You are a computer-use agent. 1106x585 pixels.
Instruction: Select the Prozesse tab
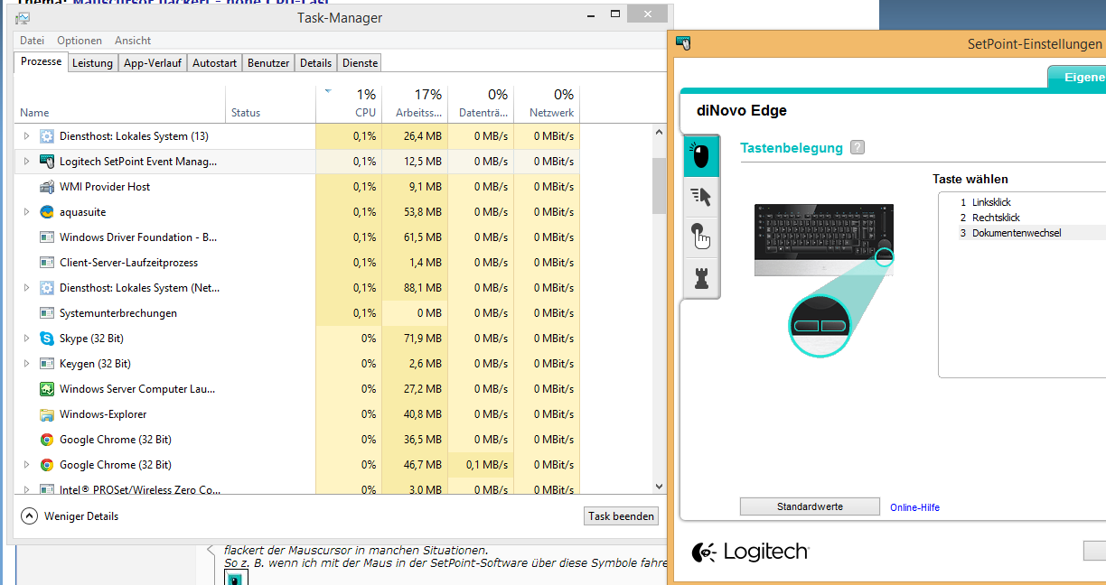tap(41, 62)
